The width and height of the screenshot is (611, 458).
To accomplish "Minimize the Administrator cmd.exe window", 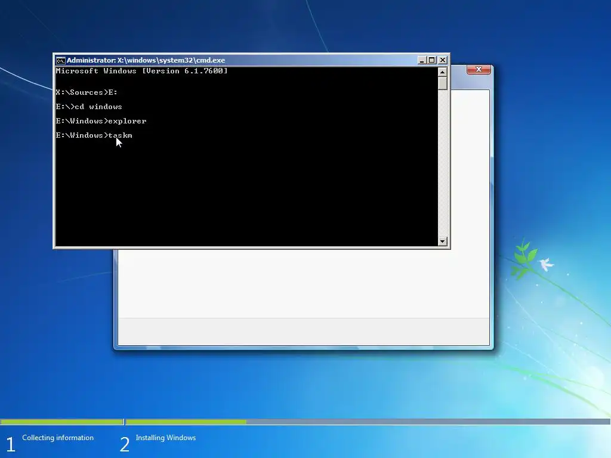I will 422,60.
